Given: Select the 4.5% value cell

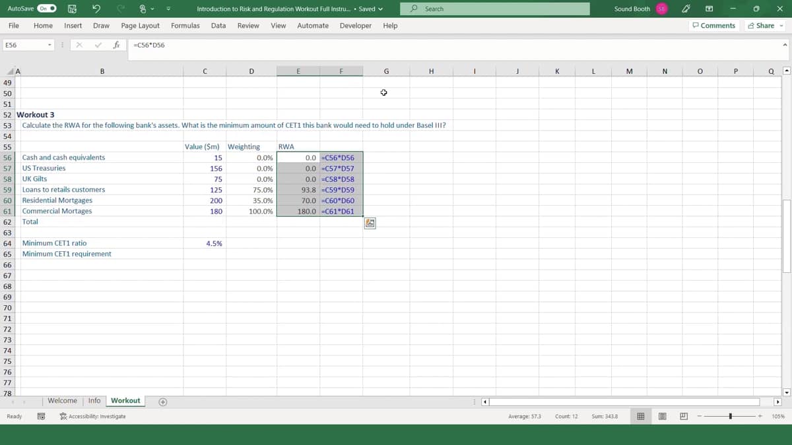Looking at the screenshot, I should pos(205,243).
